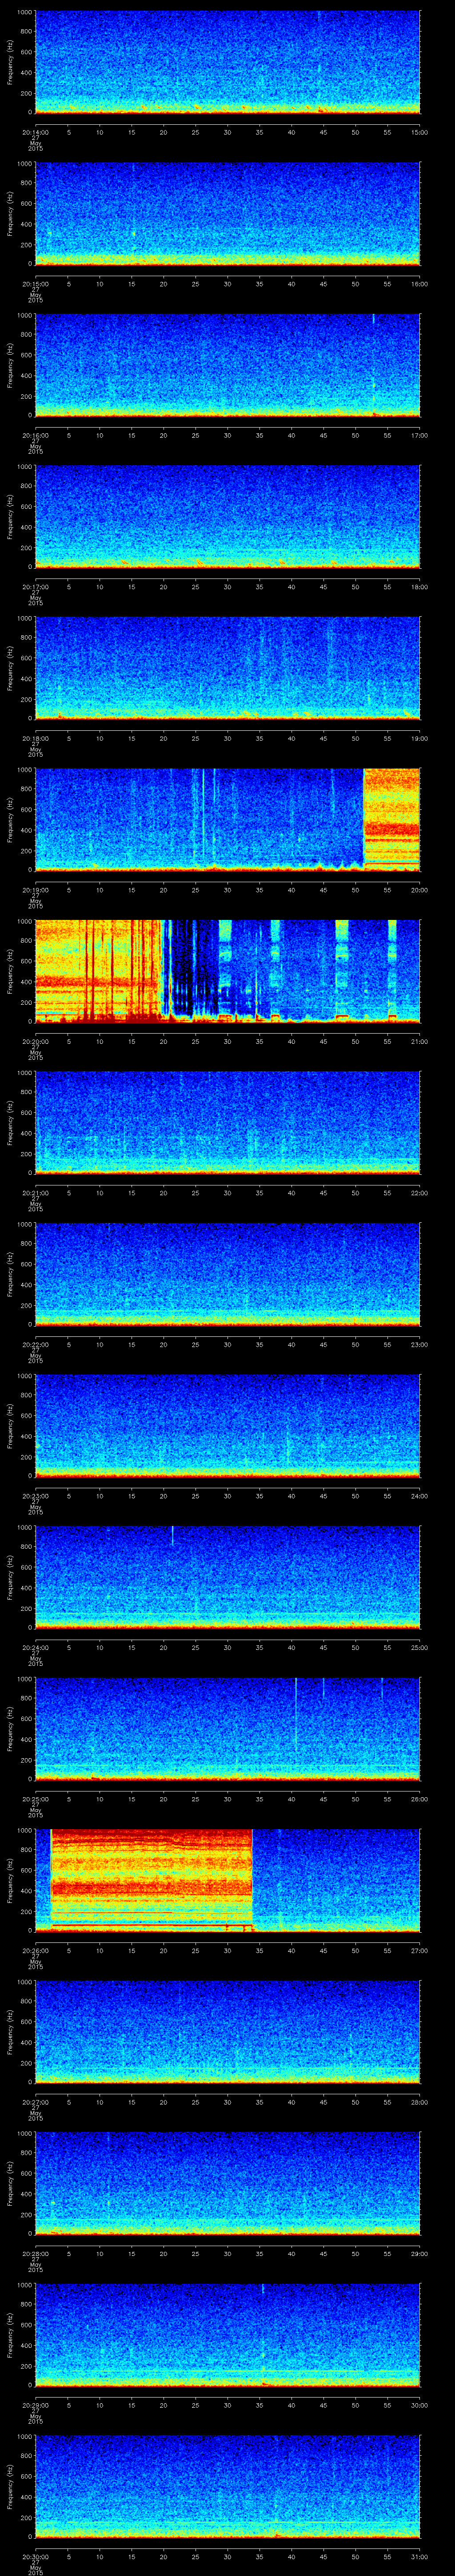
Task: Select the spectrogram panel starting at 20:16:00
Action: [x=227, y=365]
